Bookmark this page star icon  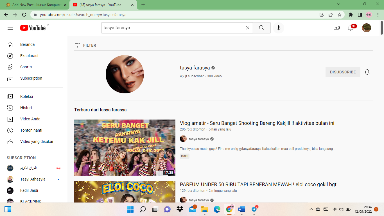(x=340, y=15)
